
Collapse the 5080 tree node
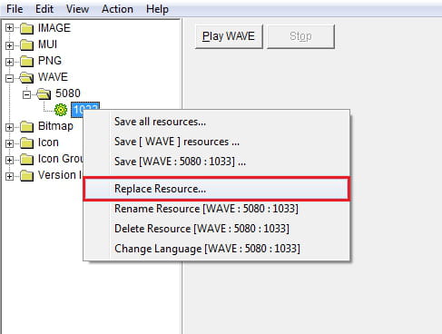pos(26,94)
